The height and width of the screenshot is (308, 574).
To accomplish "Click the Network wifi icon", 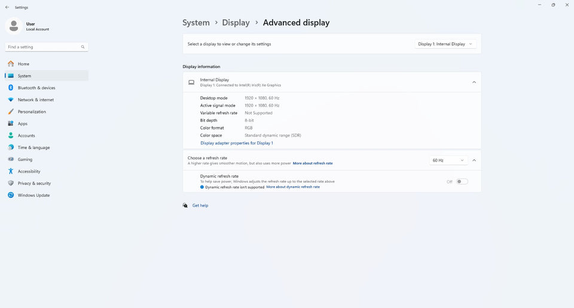I will tap(11, 99).
